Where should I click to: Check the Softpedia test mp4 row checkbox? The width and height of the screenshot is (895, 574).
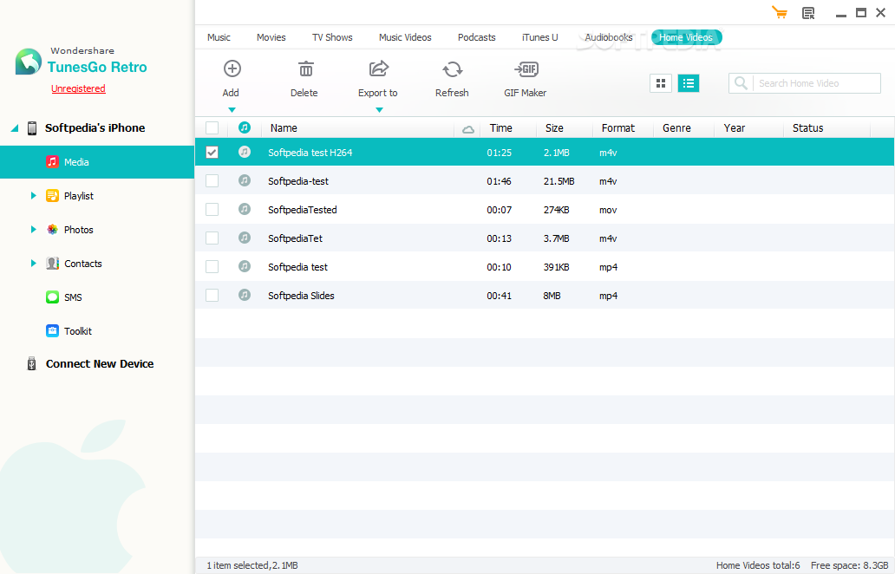212,266
